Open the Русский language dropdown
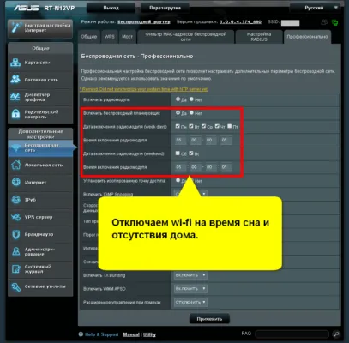 coord(316,8)
